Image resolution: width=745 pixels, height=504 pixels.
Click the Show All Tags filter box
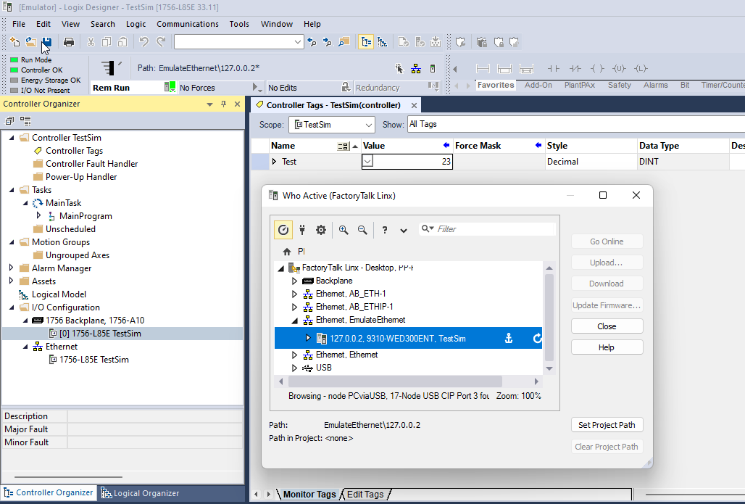click(576, 124)
